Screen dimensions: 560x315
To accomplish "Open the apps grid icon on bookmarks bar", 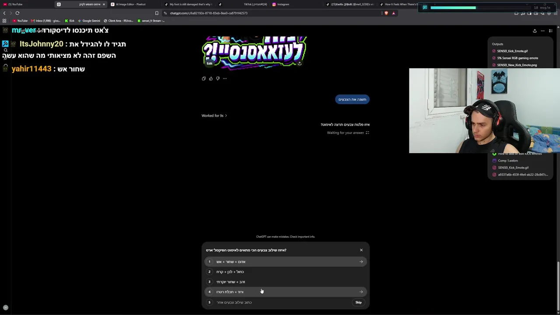I will pyautogui.click(x=4, y=21).
